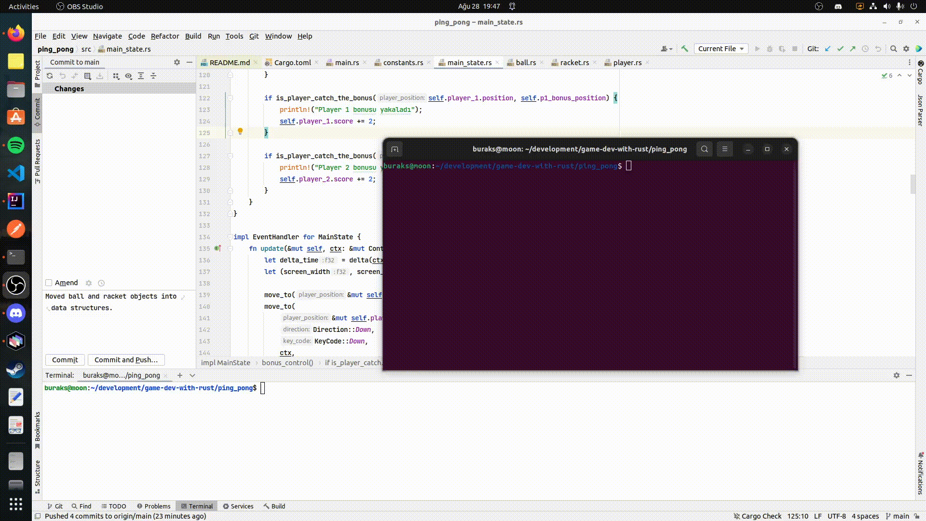Image resolution: width=926 pixels, height=521 pixels.
Task: Click the yellow intention lightbulb icon
Action: click(240, 131)
